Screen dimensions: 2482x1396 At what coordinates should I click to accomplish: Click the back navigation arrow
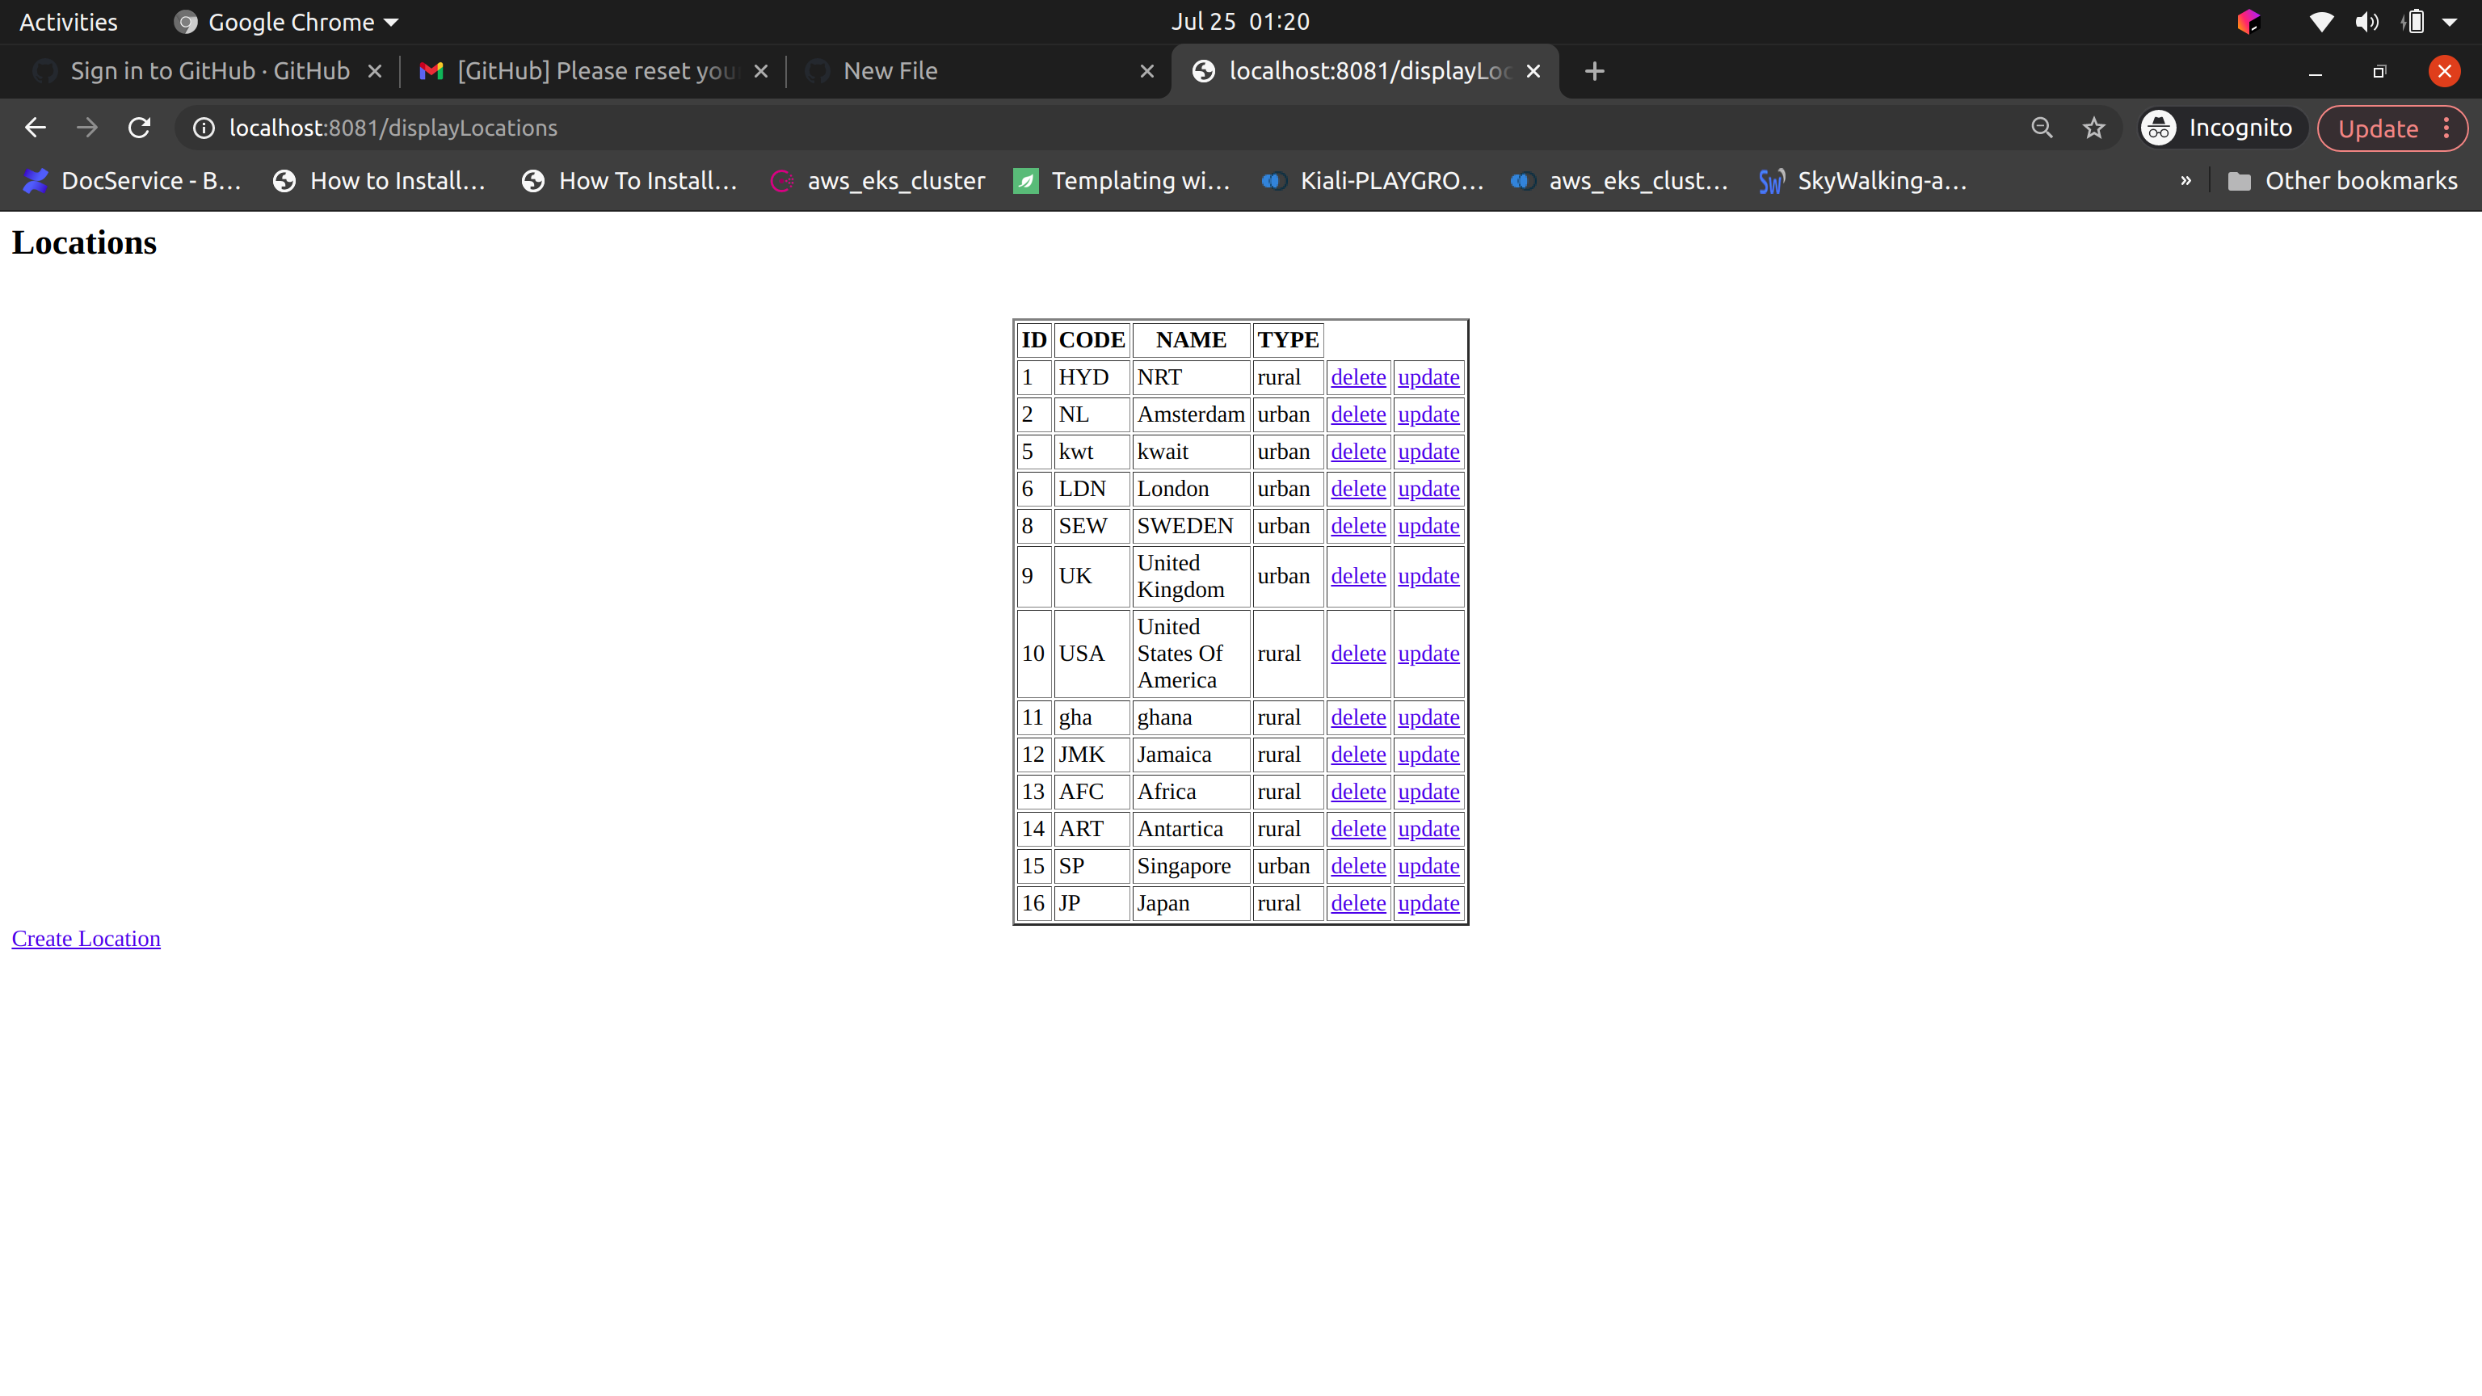click(35, 127)
